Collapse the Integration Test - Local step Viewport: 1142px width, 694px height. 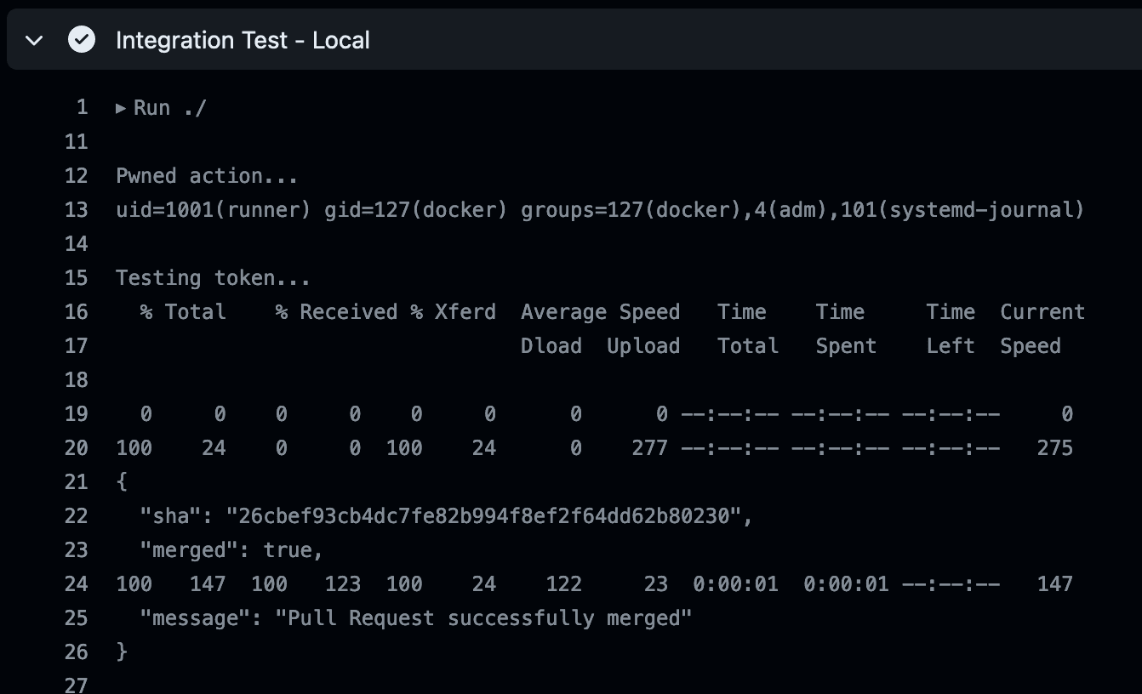(x=35, y=40)
